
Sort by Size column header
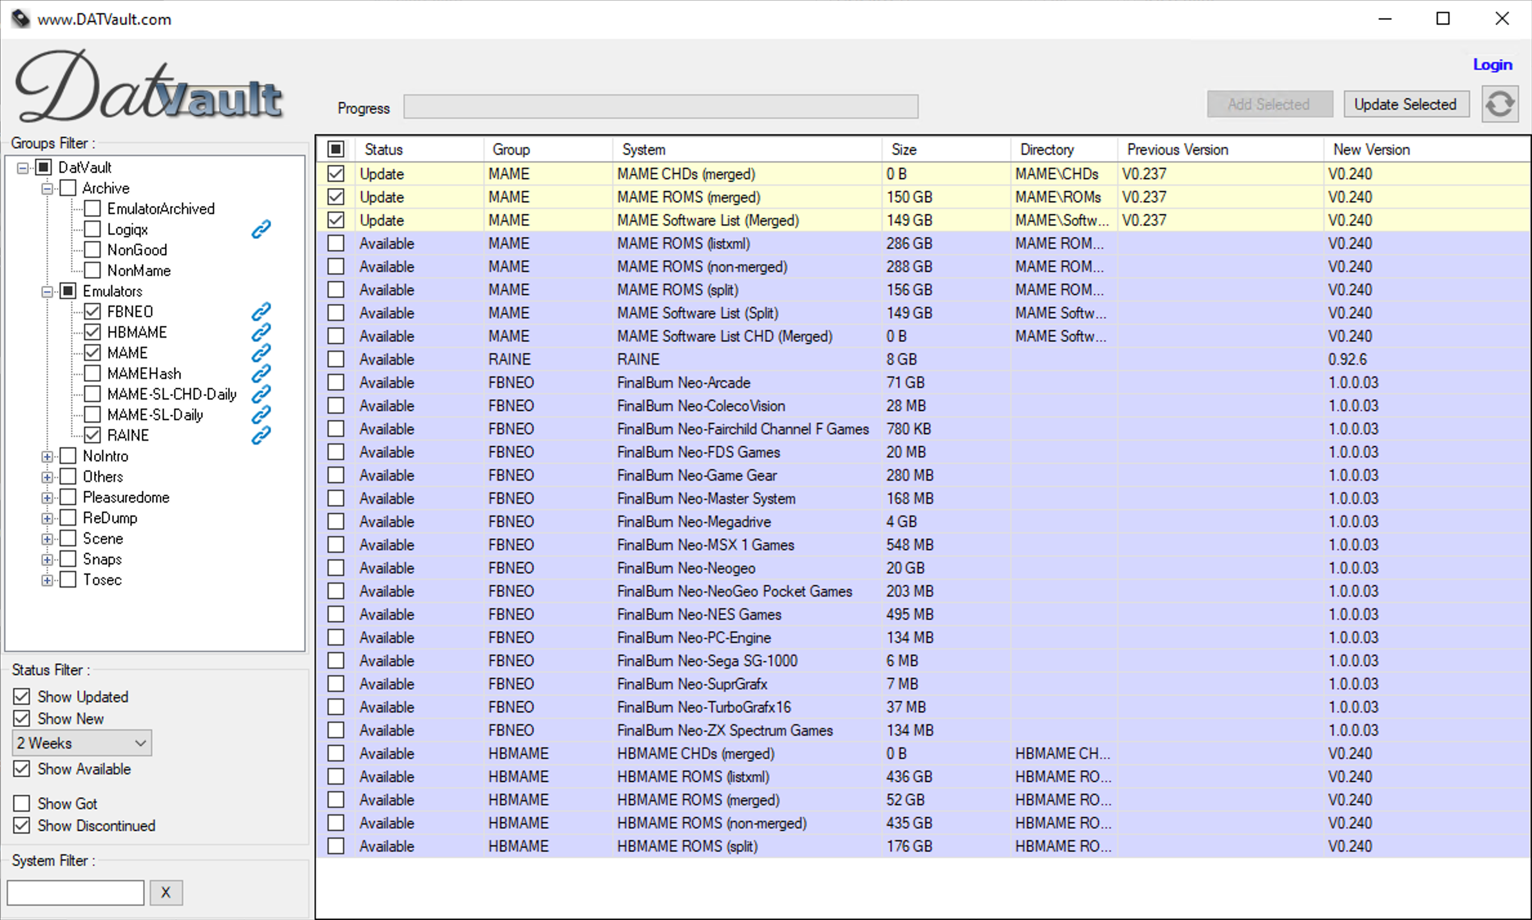coord(946,149)
